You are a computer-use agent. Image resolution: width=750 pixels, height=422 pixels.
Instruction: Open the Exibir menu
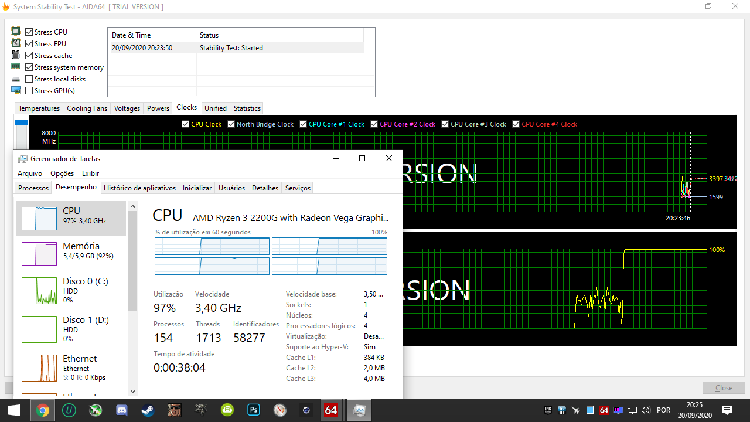(x=90, y=173)
